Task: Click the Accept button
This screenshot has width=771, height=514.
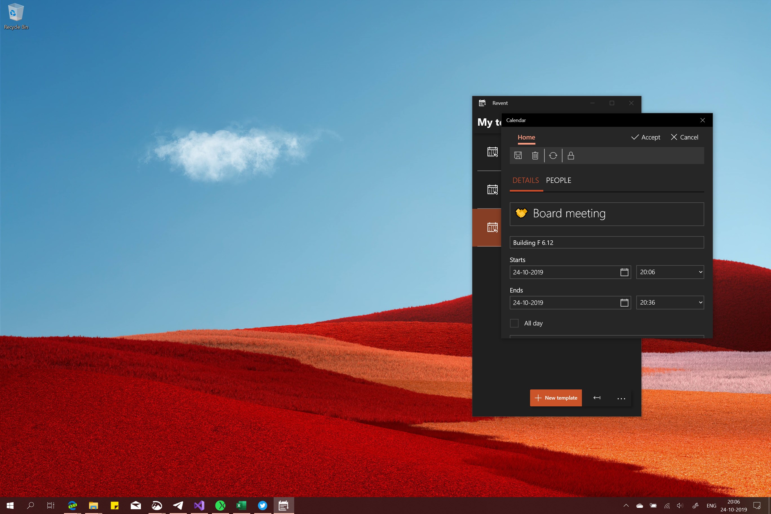Action: [x=645, y=137]
